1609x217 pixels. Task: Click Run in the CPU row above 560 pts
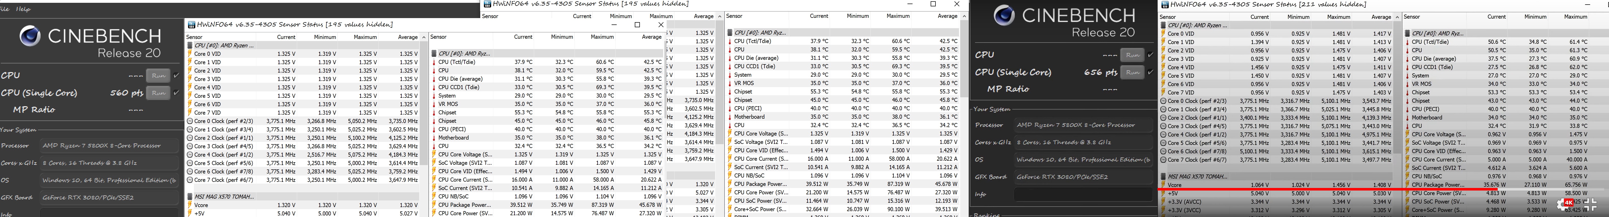(x=158, y=75)
